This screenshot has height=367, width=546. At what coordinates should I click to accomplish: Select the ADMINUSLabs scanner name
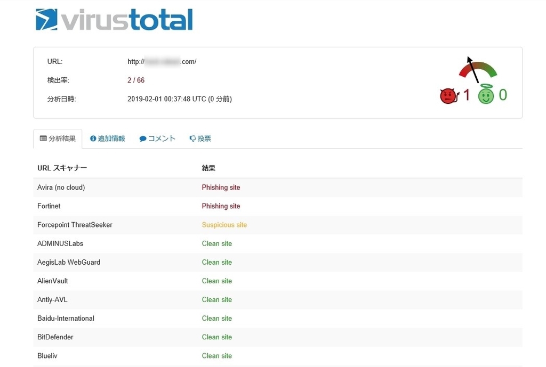pos(60,244)
